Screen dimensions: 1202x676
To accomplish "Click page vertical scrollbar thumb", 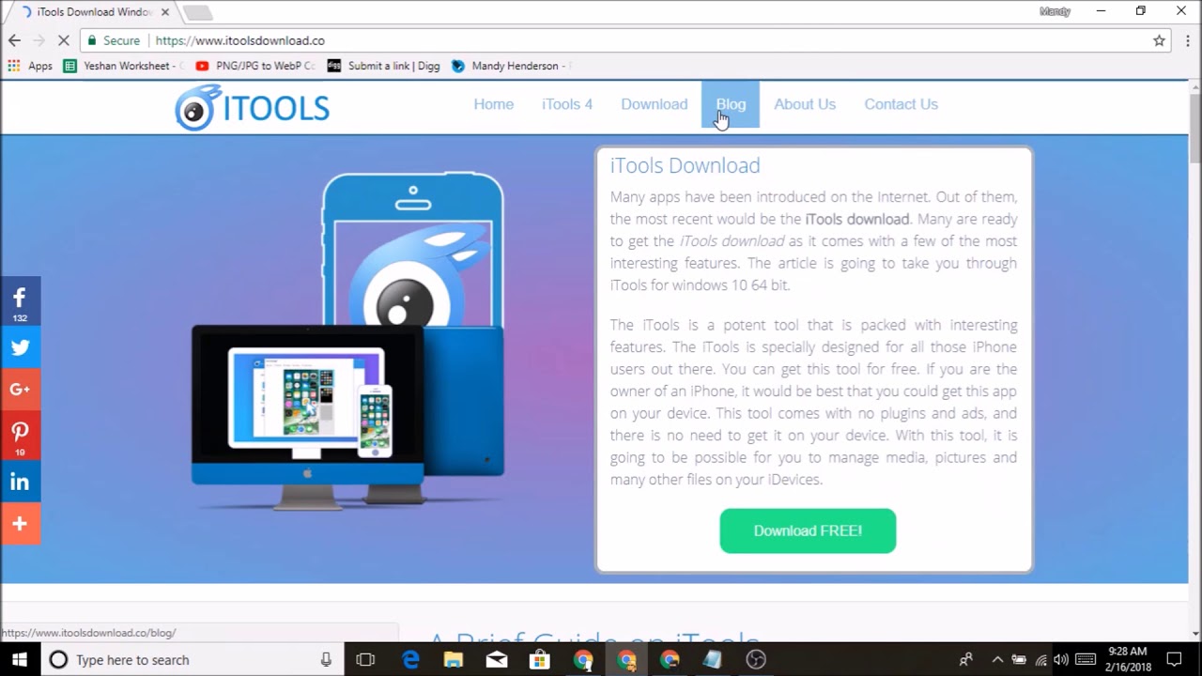I will coord(1194,129).
